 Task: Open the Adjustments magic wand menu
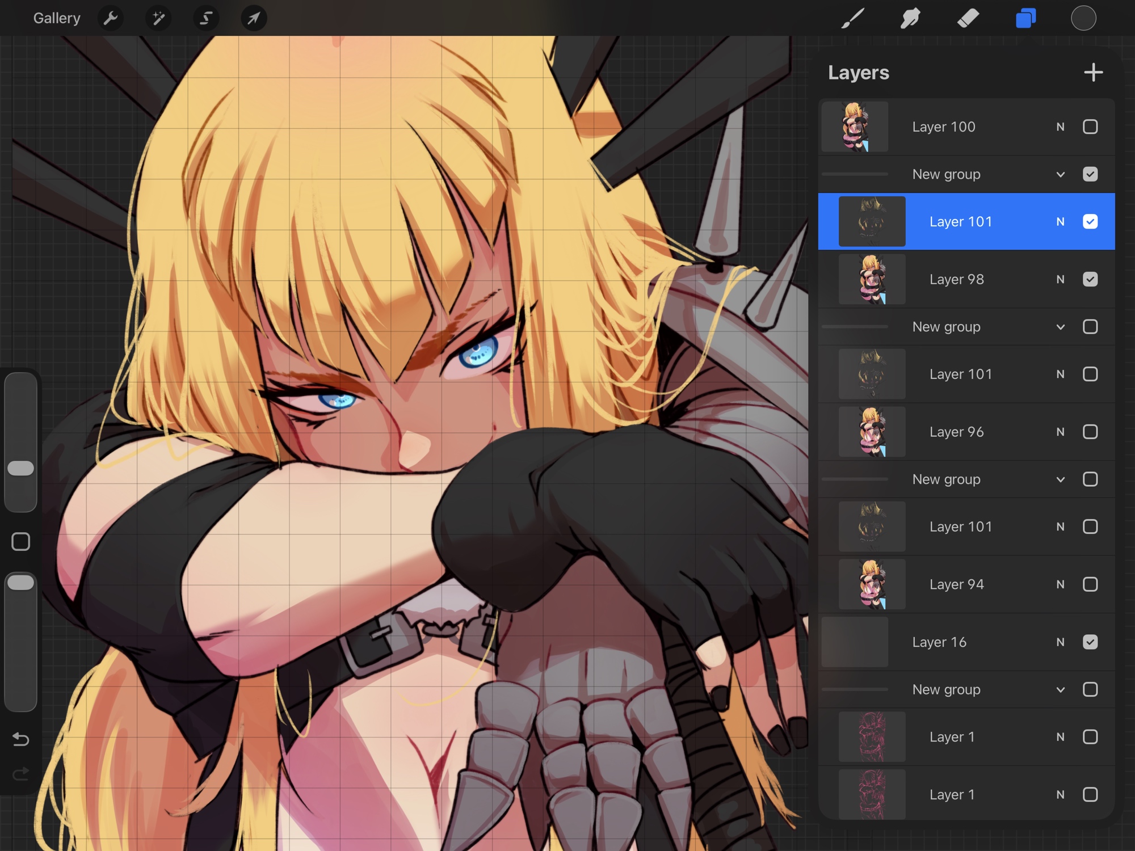[158, 19]
